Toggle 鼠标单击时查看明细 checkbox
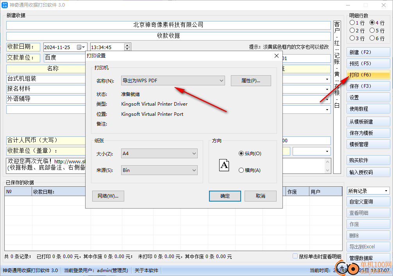The height and width of the screenshot is (276, 393). pyautogui.click(x=295, y=256)
